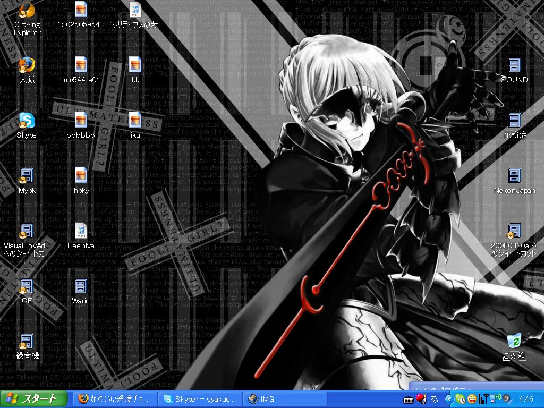Screen dimensions: 544x408
Task: Toggle the あ hiragana input mode
Action: pyautogui.click(x=434, y=399)
